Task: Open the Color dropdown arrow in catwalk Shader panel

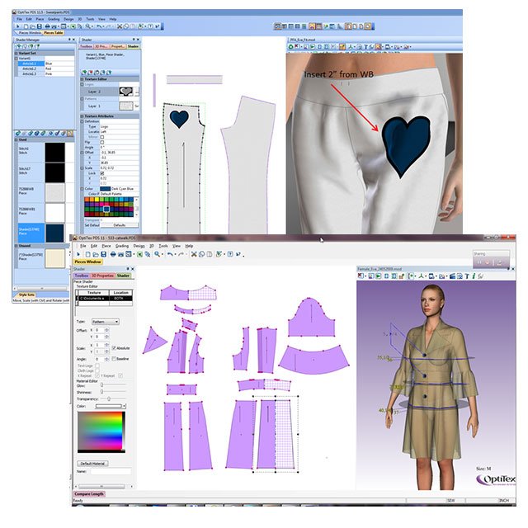Action: 124,406
